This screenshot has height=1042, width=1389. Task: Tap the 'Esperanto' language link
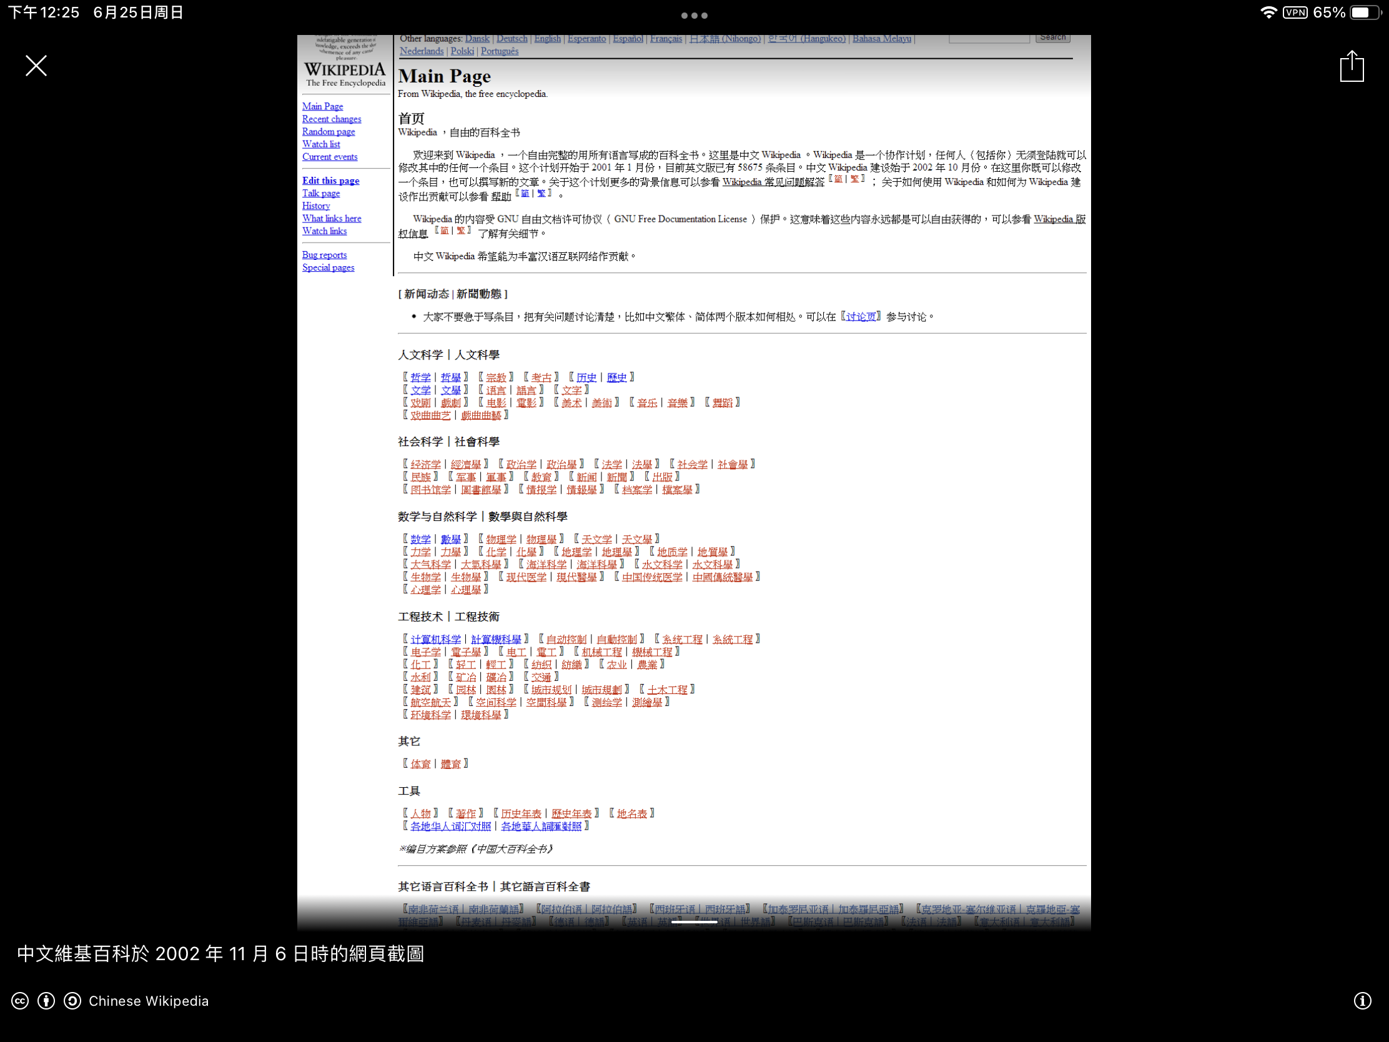coord(586,38)
